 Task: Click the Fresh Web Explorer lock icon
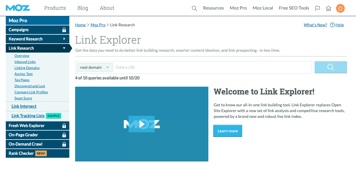pos(64,126)
